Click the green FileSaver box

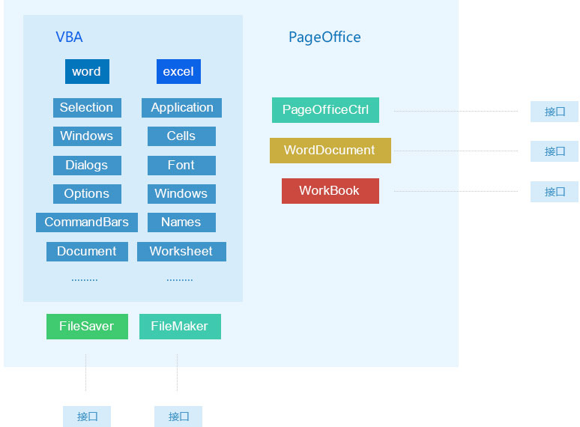click(87, 327)
